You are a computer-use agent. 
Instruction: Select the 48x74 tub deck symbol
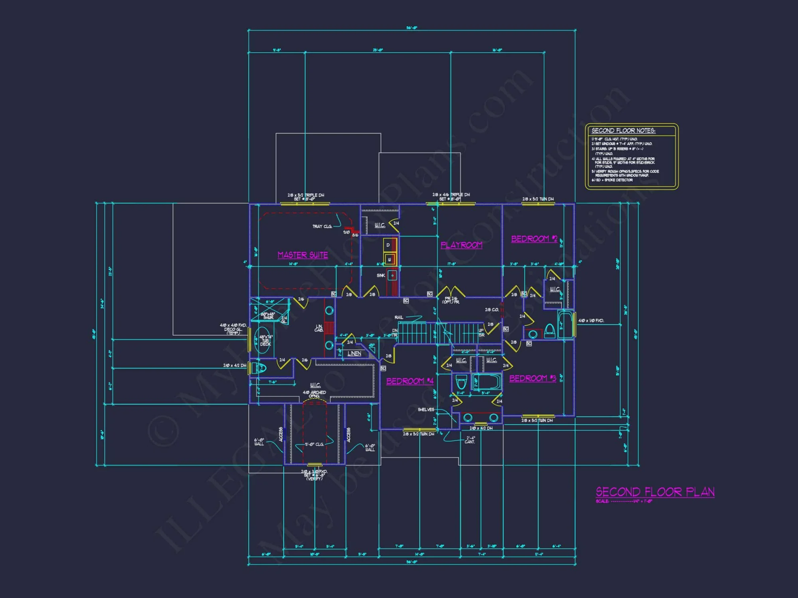click(x=263, y=341)
